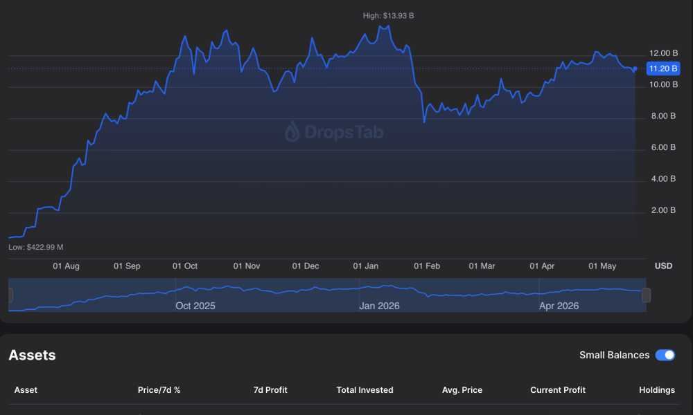This screenshot has height=415, width=693.
Task: Sort by the Total Invested column header
Action: [365, 390]
